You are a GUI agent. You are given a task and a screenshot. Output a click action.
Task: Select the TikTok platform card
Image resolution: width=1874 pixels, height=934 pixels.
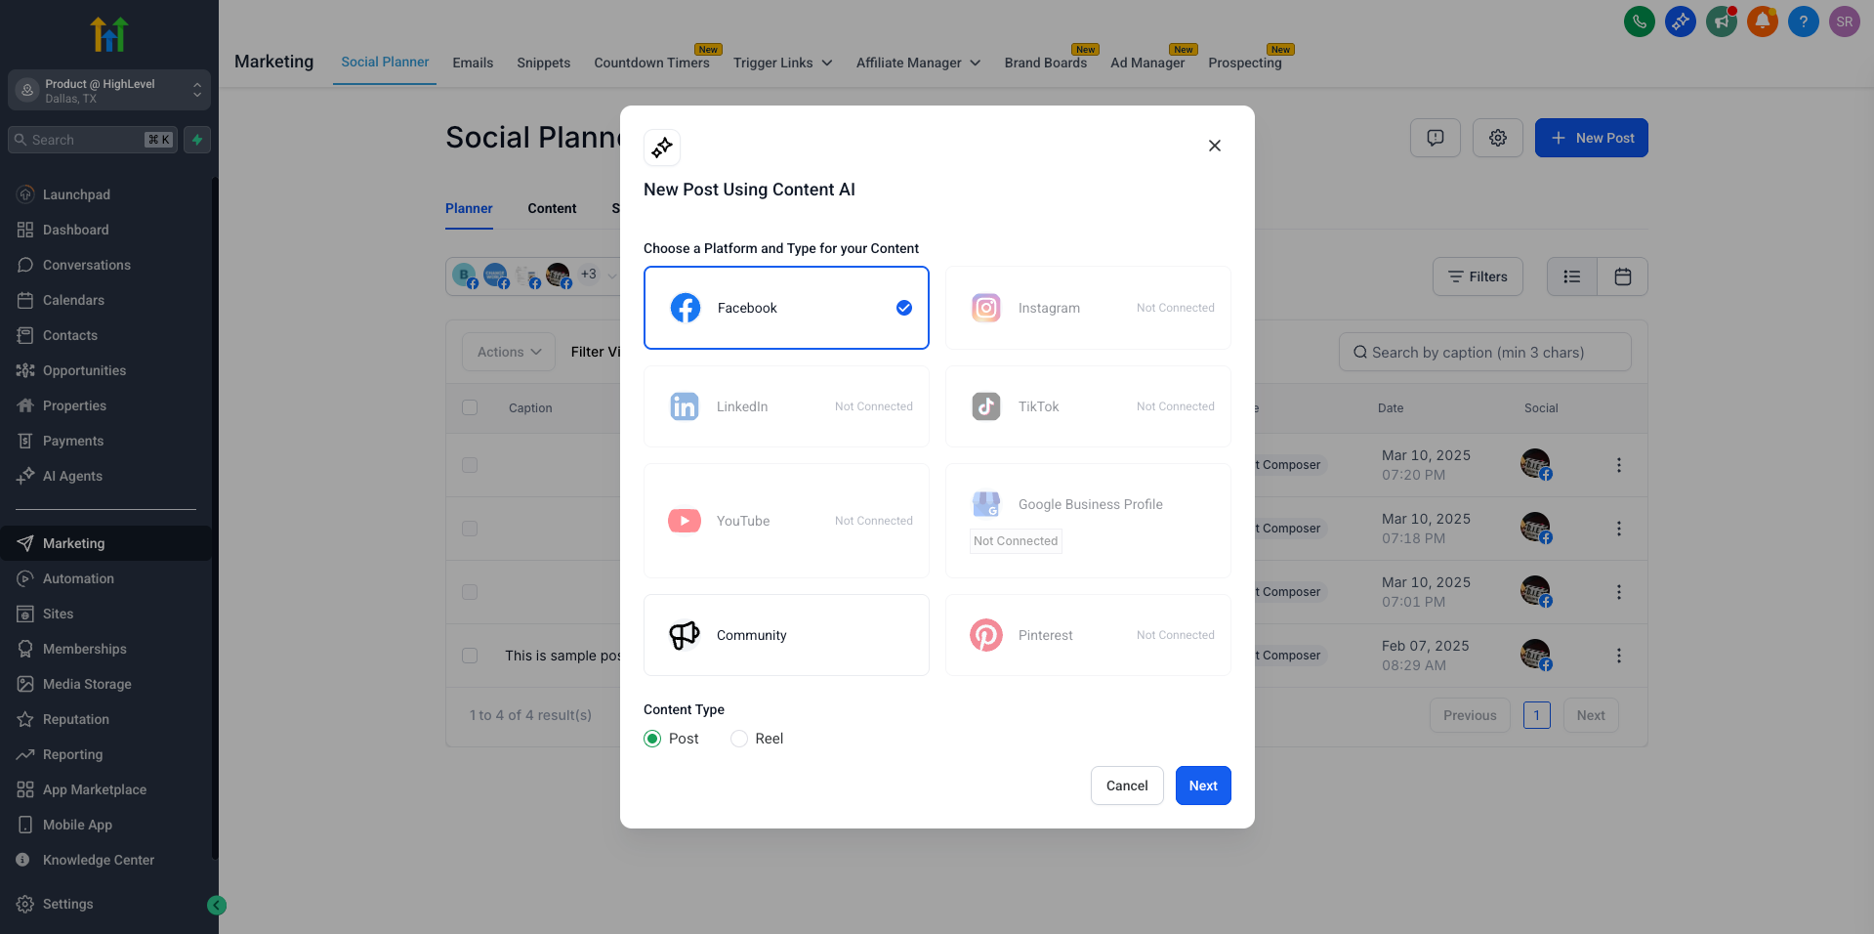point(1088,406)
